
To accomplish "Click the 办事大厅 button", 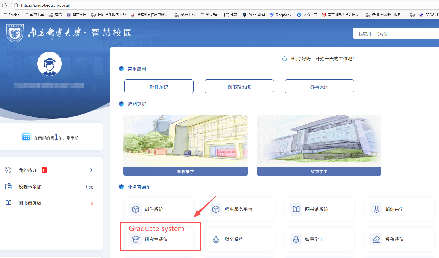I will (x=319, y=87).
